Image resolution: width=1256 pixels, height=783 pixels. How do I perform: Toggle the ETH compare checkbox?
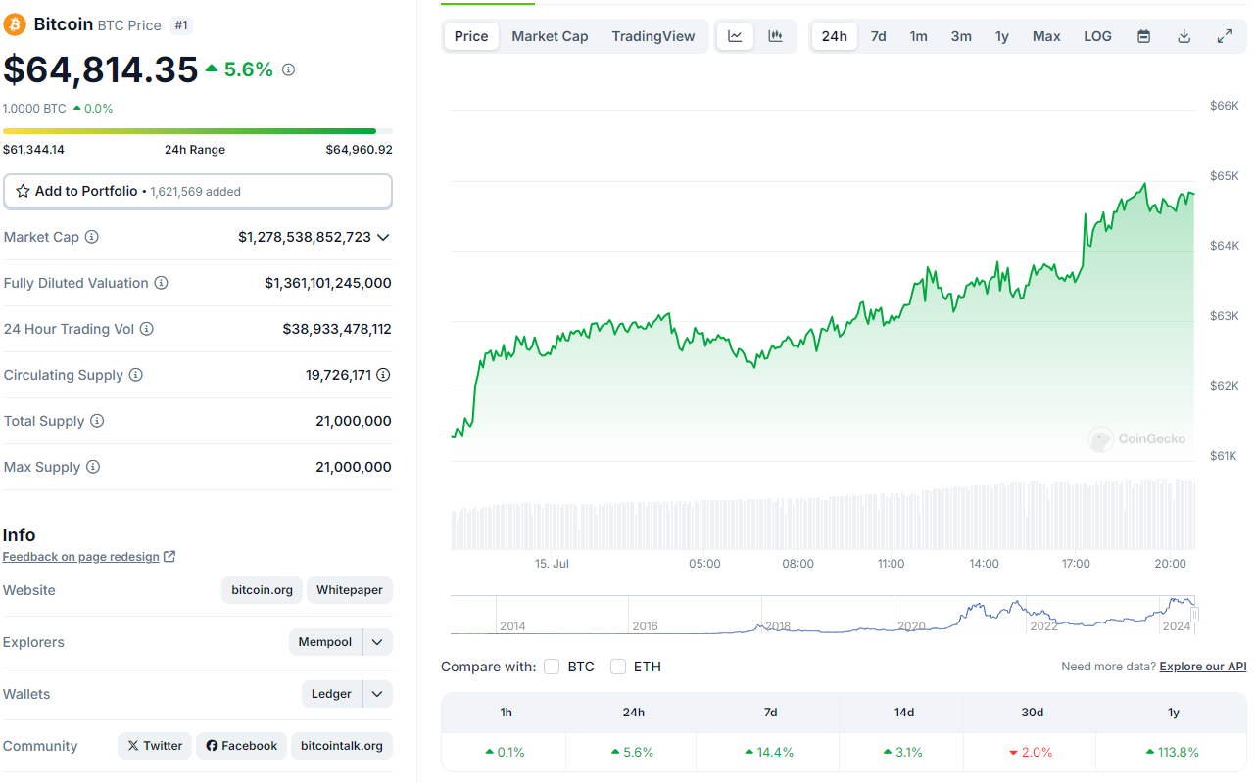tap(618, 667)
